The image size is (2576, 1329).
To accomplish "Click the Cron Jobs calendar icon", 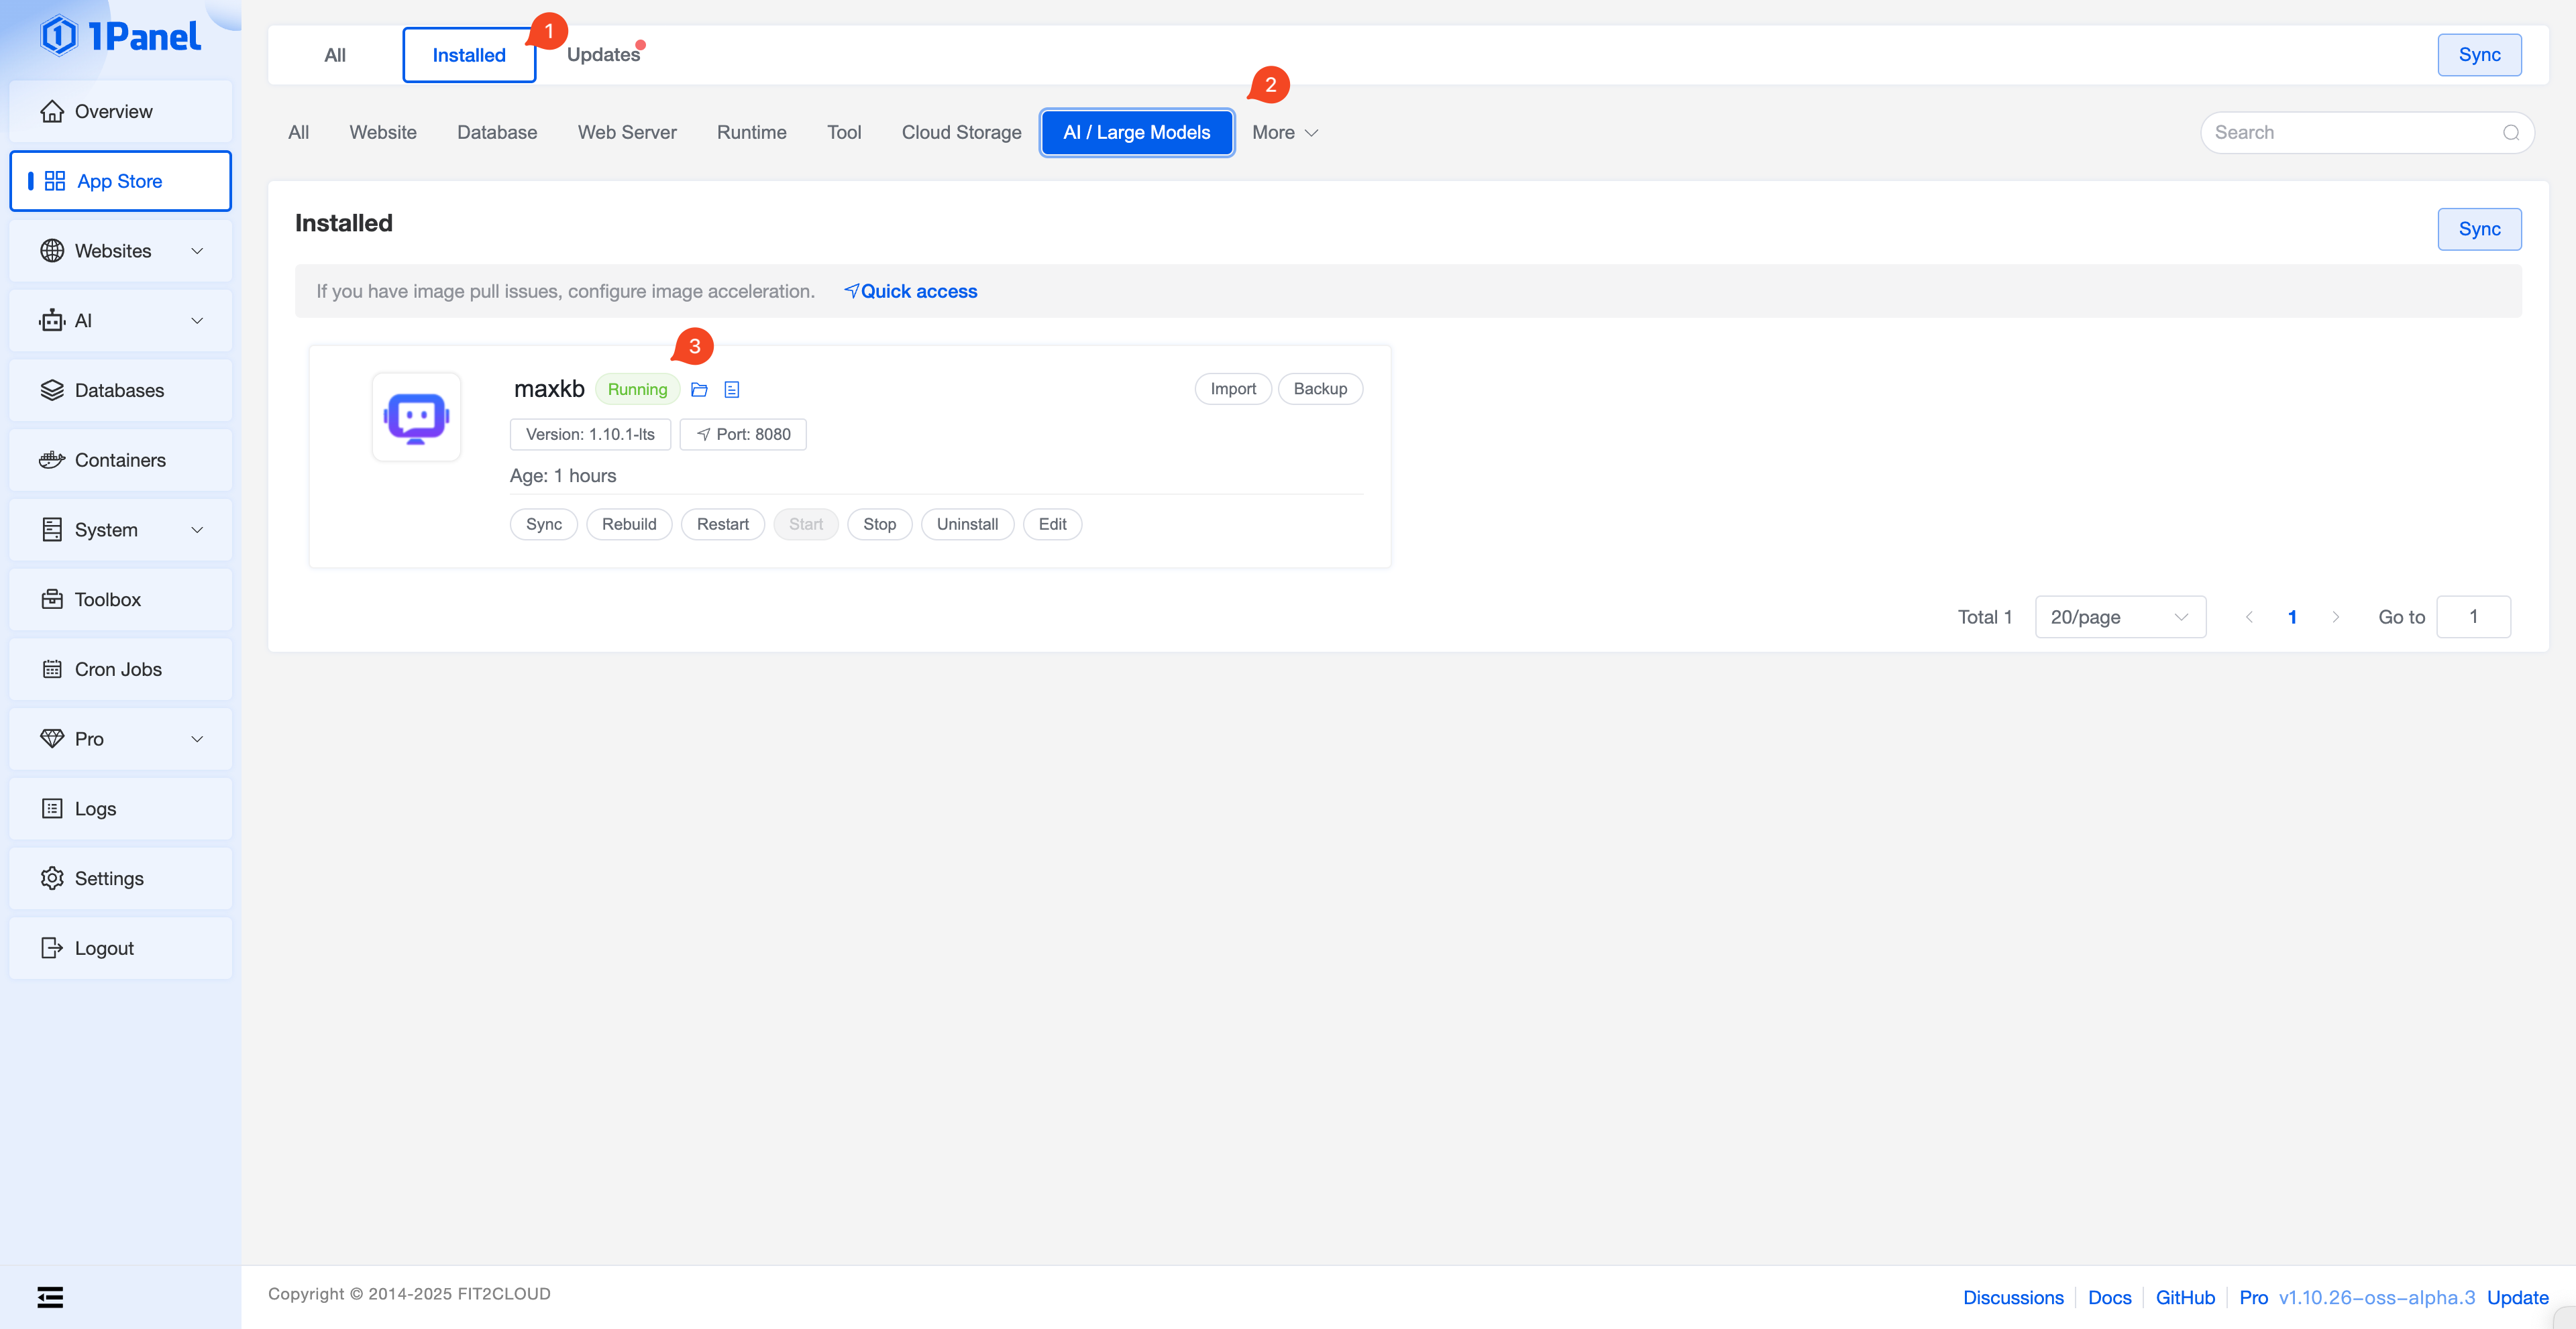I will (x=52, y=669).
